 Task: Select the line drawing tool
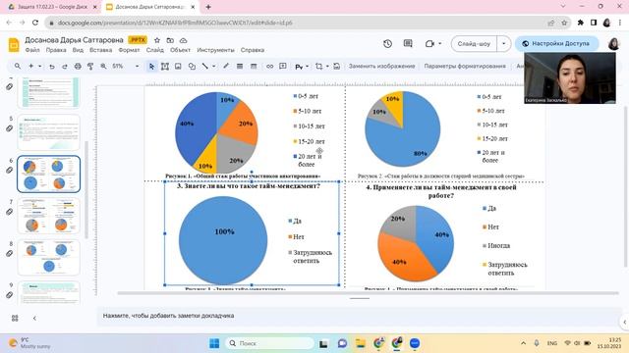tap(205, 67)
